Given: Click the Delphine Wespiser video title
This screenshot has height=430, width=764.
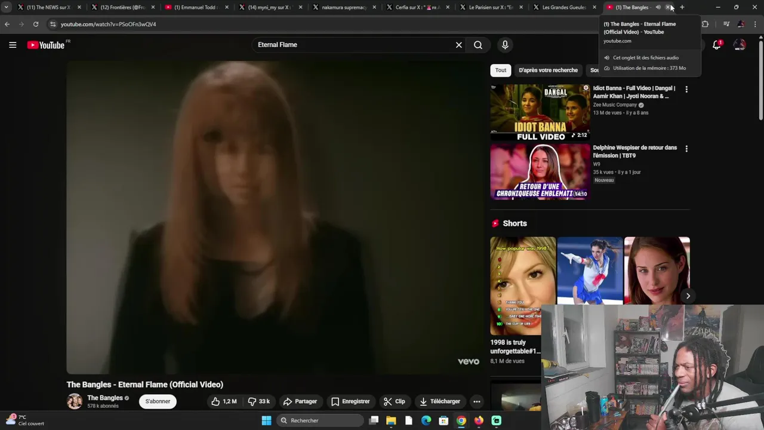Looking at the screenshot, I should (x=635, y=151).
